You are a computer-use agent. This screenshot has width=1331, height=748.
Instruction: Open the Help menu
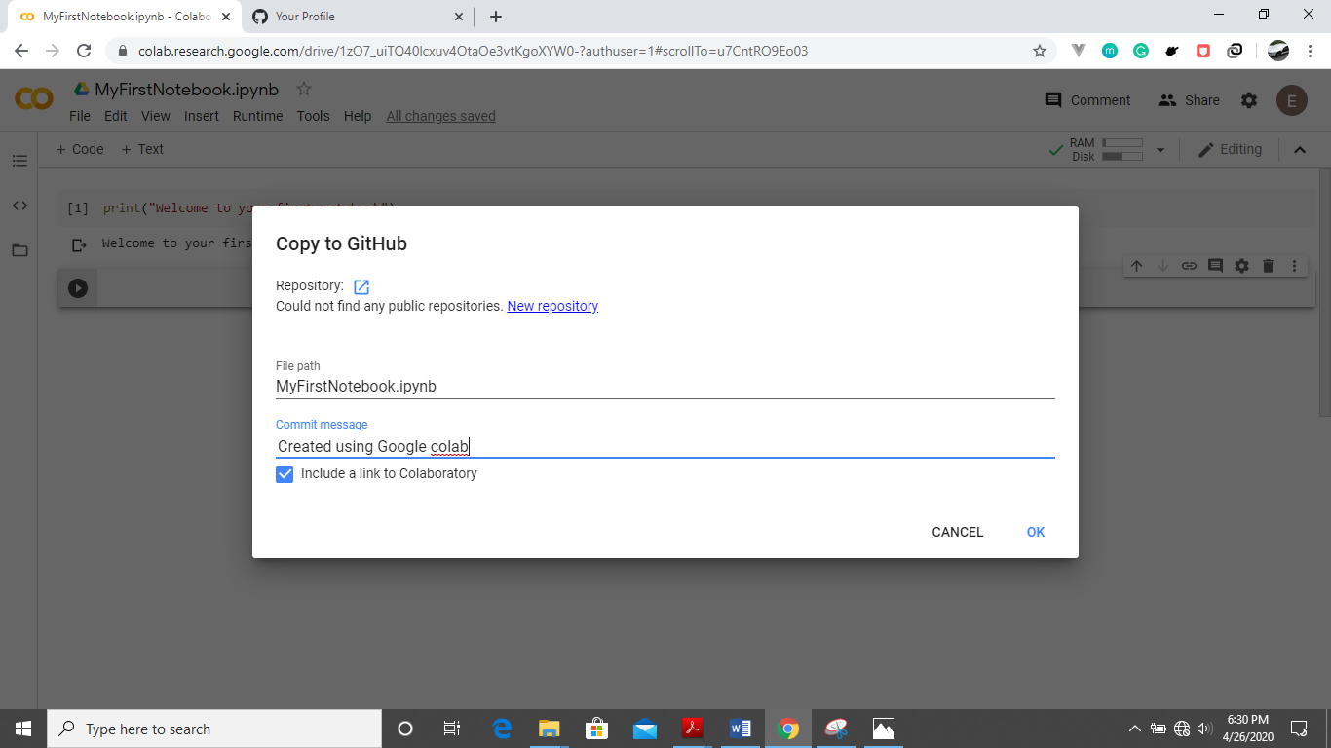[358, 116]
